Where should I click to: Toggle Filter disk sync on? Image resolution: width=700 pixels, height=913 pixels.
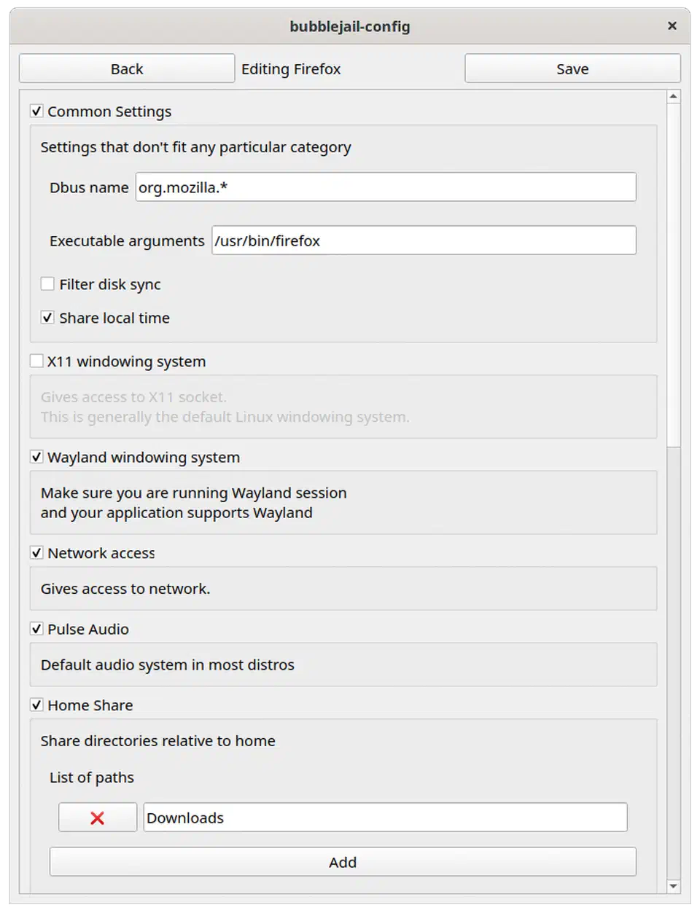47,283
